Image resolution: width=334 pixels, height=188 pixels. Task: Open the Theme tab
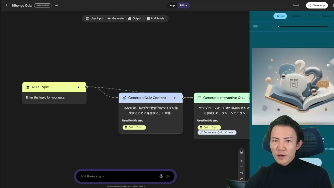tap(326, 16)
